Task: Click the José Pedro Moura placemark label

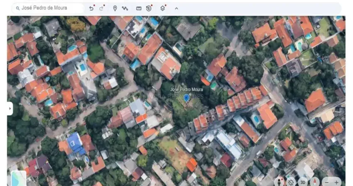Action: click(186, 89)
